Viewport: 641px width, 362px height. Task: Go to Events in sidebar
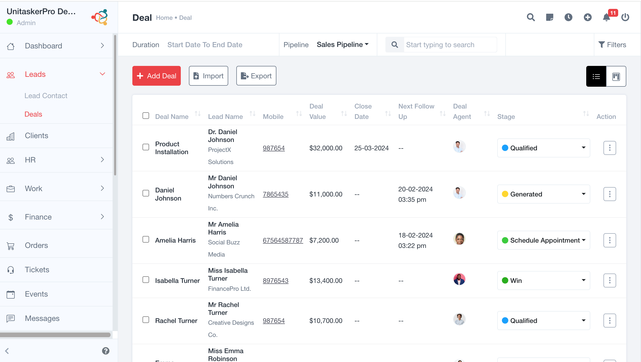(x=56, y=294)
